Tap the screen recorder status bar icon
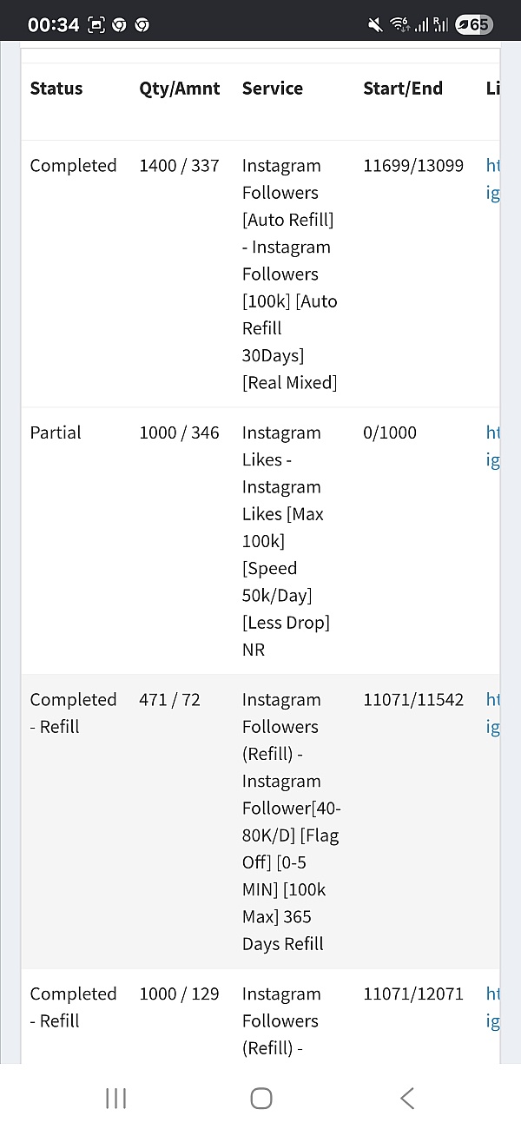The height and width of the screenshot is (1129, 521). click(96, 25)
